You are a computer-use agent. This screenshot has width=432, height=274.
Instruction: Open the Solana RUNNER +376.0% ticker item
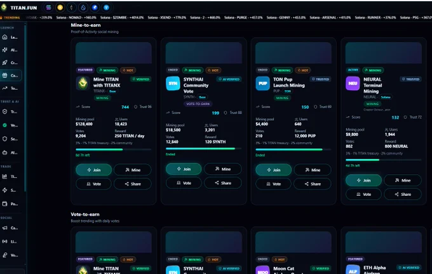(x=375, y=17)
